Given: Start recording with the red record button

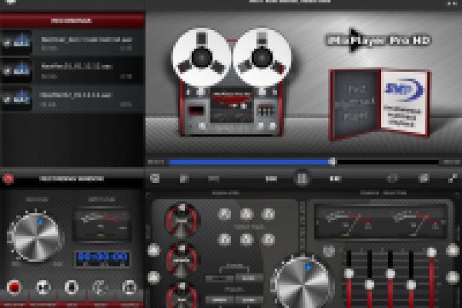Looking at the screenshot, I should tap(14, 287).
